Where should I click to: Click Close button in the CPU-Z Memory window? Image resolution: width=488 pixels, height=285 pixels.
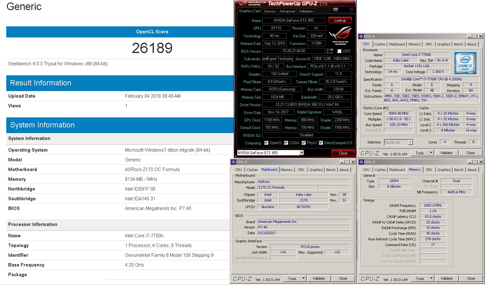(x=471, y=278)
